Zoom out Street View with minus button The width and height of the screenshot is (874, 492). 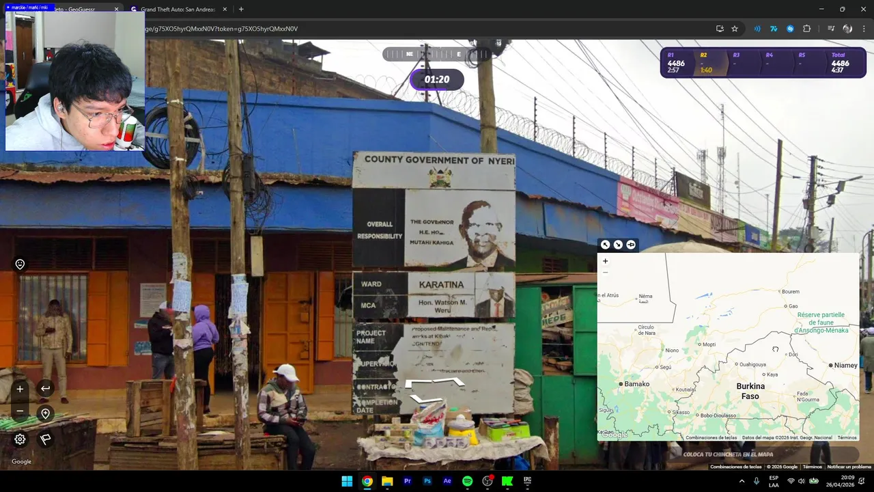click(x=20, y=411)
